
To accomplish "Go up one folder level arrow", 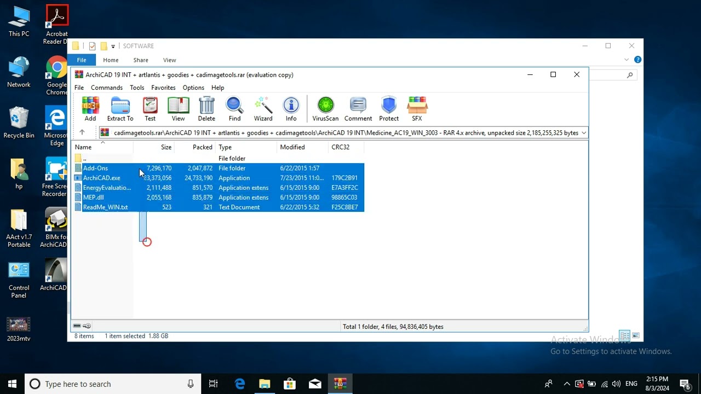I will (82, 132).
